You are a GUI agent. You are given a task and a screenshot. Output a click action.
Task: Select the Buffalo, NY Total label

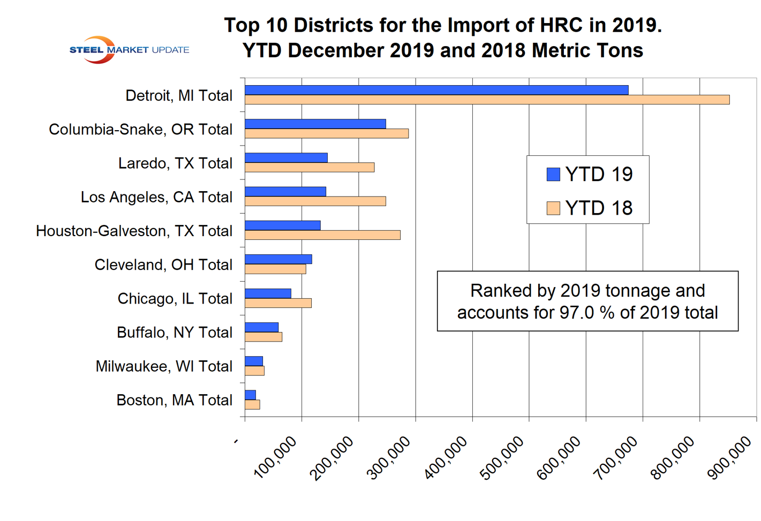[175, 333]
